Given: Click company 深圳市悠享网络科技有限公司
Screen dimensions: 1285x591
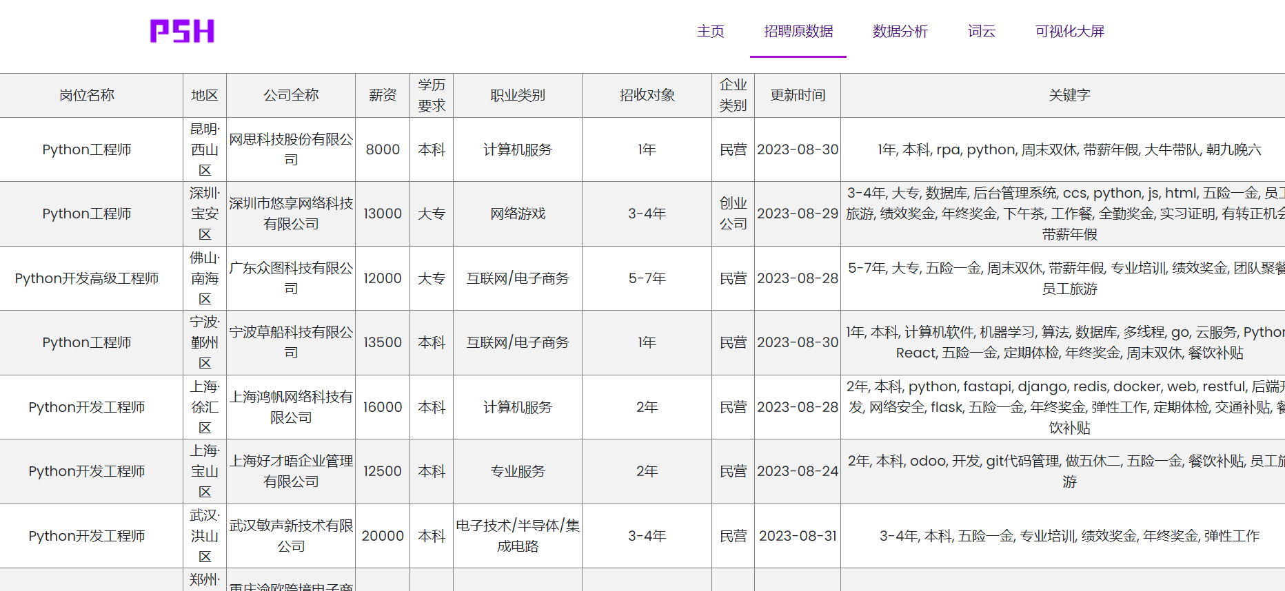Looking at the screenshot, I should pyautogui.click(x=291, y=214).
